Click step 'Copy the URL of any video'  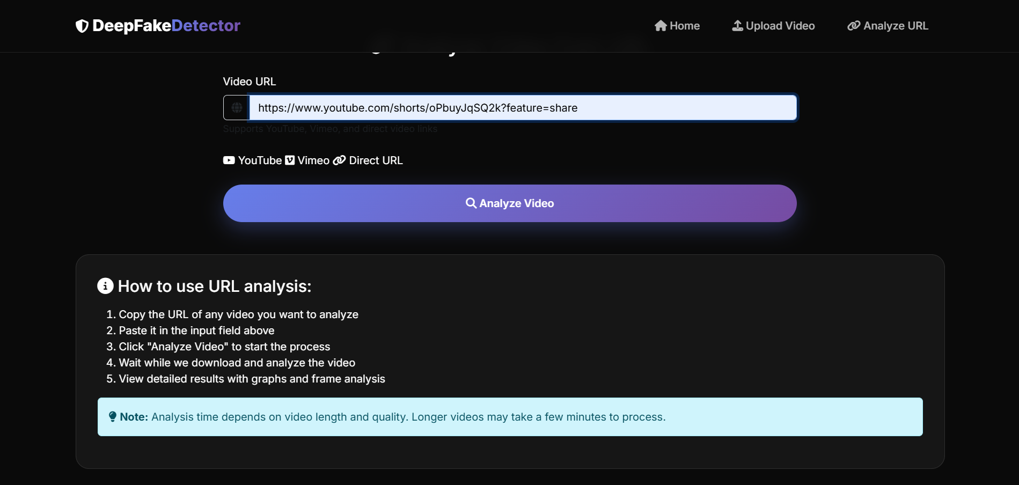(x=238, y=314)
